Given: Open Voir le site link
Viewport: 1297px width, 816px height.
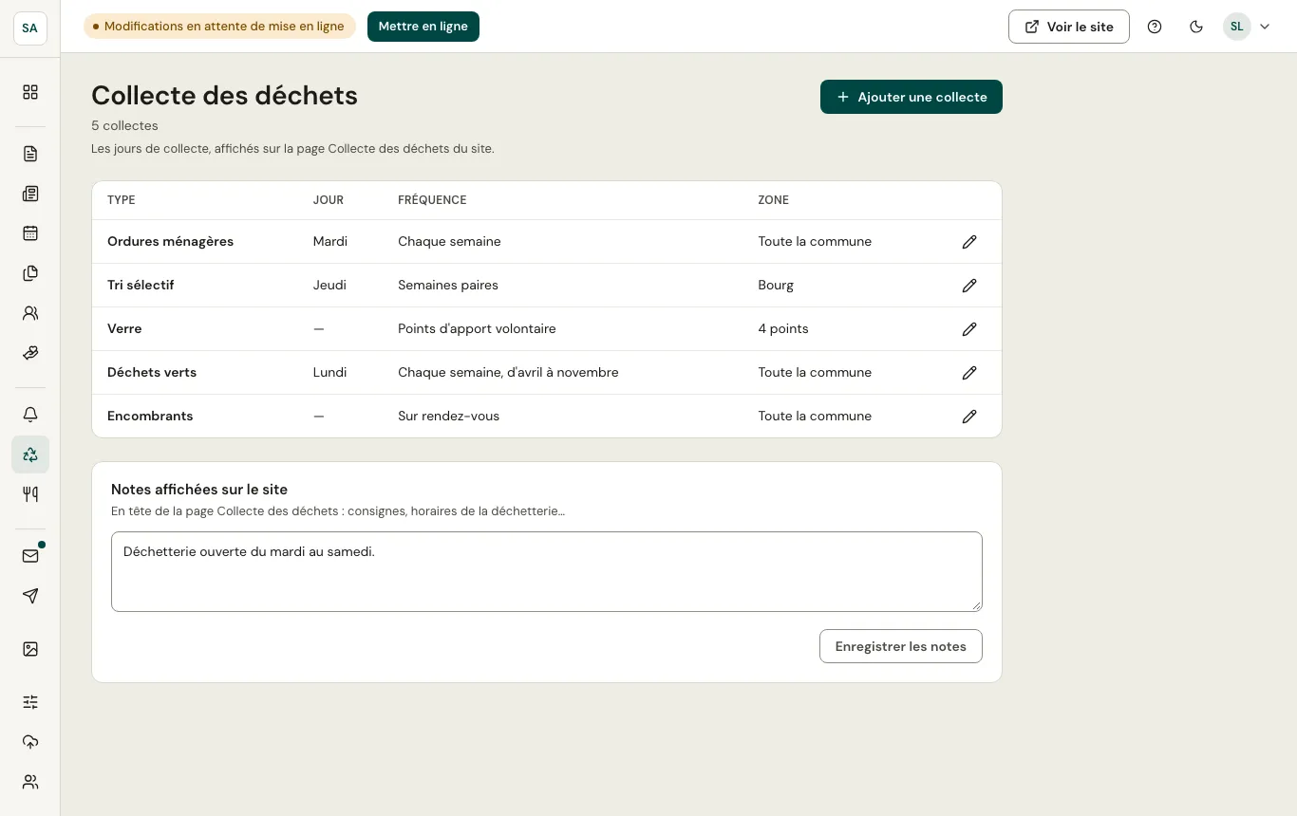Looking at the screenshot, I should (1069, 27).
